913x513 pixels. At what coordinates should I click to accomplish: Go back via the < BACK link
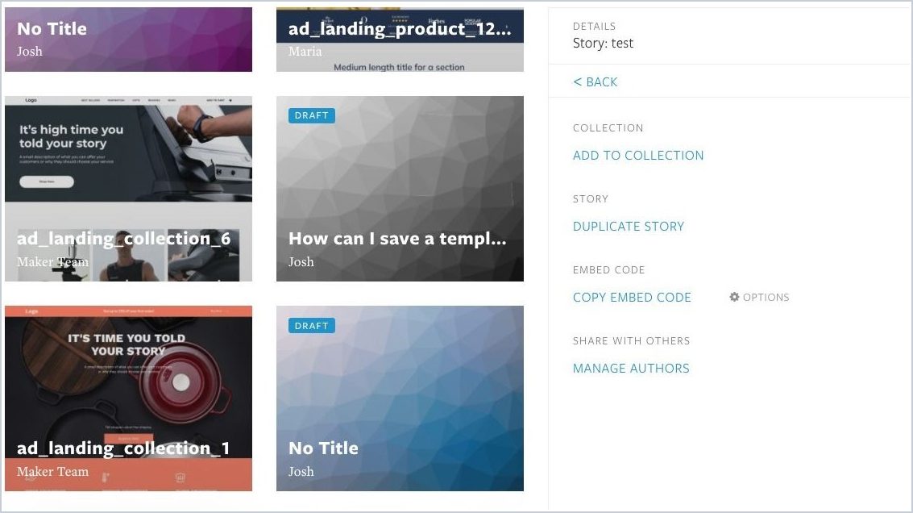pyautogui.click(x=595, y=82)
